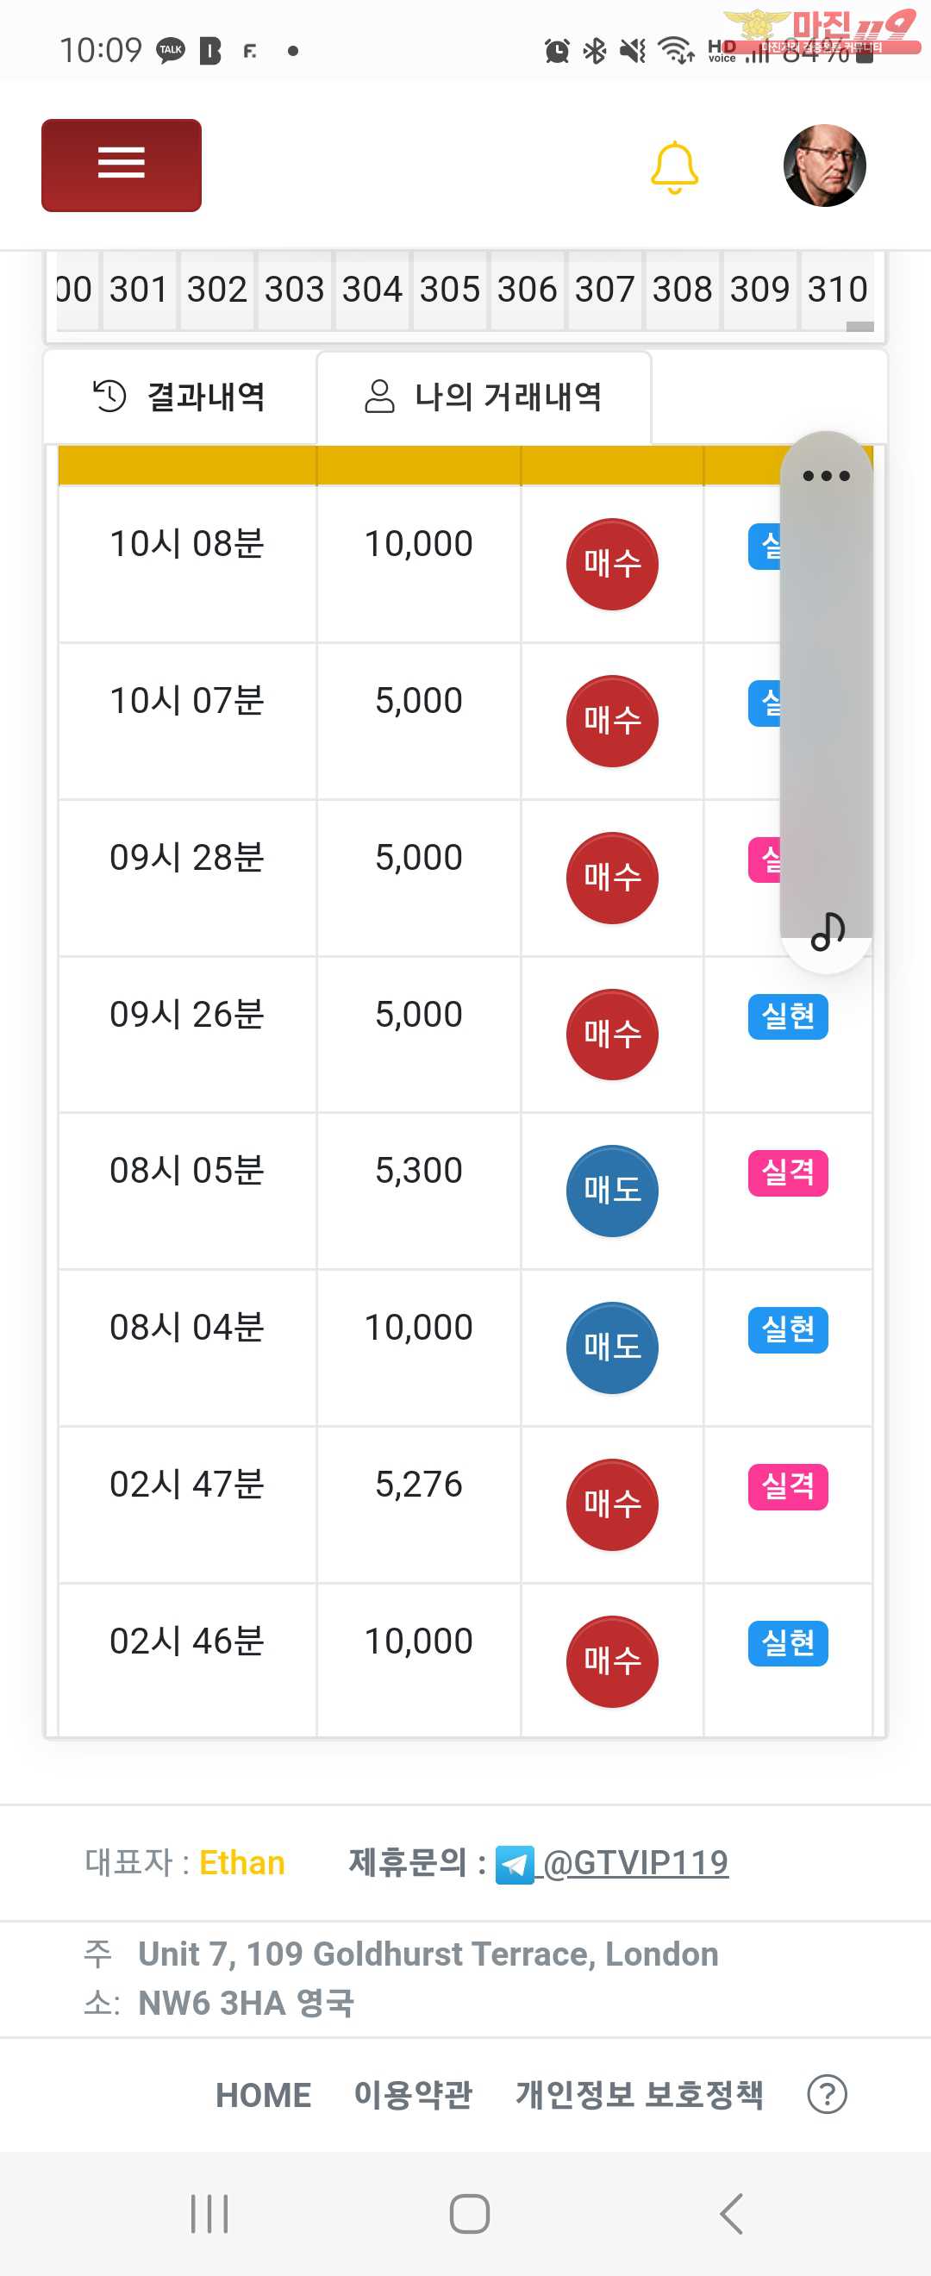
Task: Tap the 매수 button in the 10시 08분 row
Action: [612, 564]
